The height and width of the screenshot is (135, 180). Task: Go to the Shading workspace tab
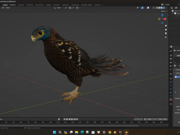(48, 5)
